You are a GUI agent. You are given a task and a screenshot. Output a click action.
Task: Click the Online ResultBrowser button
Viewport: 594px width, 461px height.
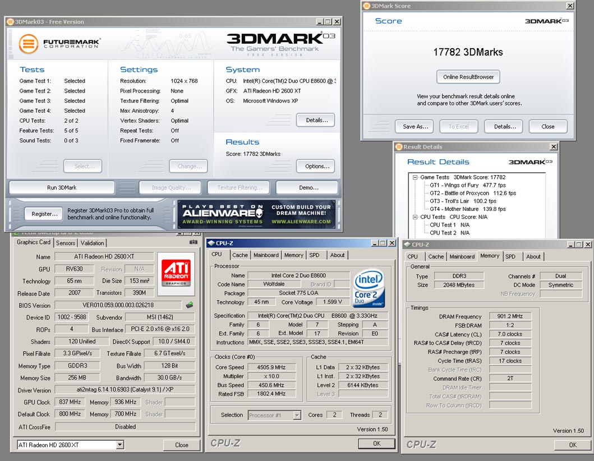tap(468, 77)
